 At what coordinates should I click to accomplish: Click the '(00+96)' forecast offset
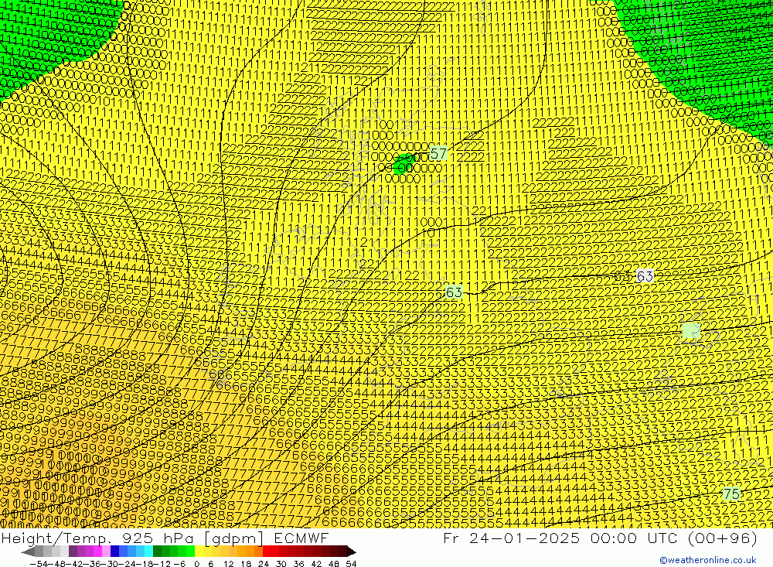(x=722, y=538)
